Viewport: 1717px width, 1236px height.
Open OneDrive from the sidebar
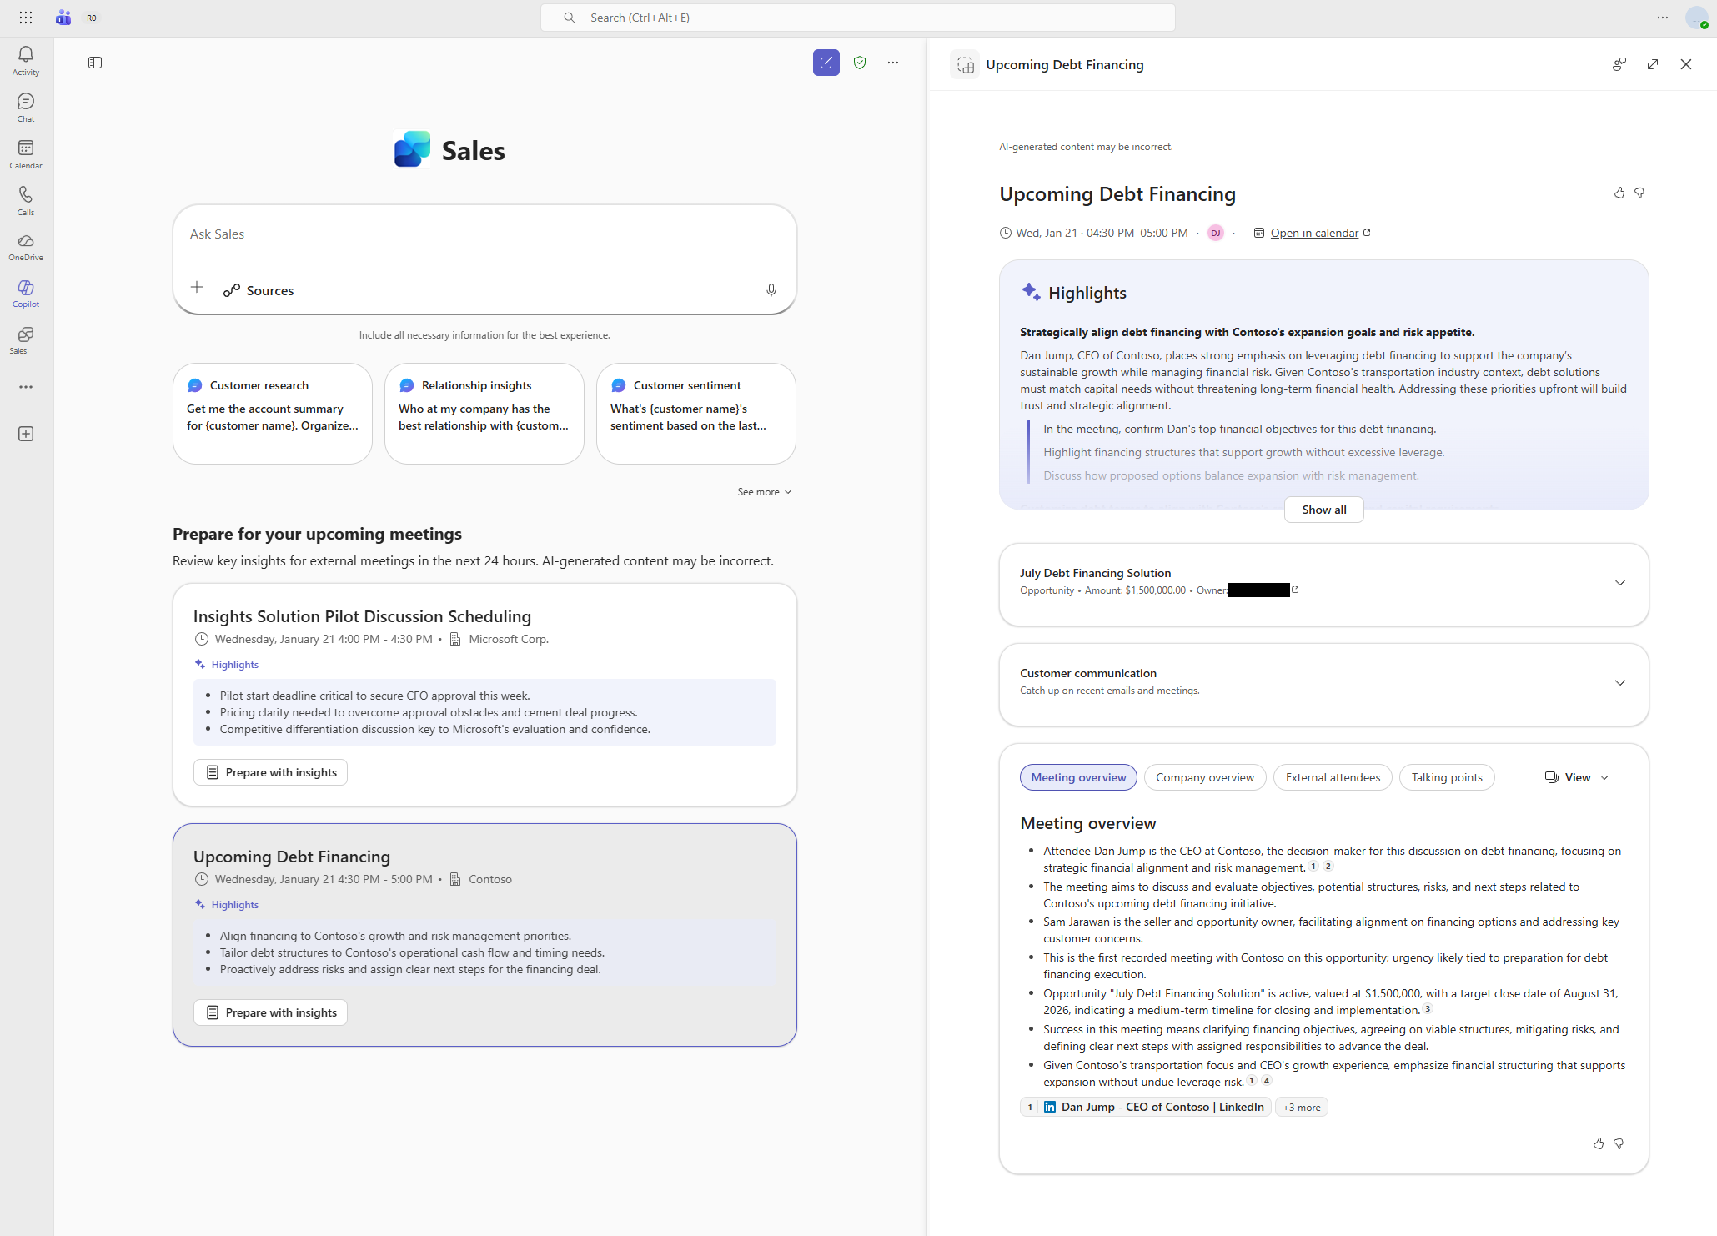click(x=25, y=245)
